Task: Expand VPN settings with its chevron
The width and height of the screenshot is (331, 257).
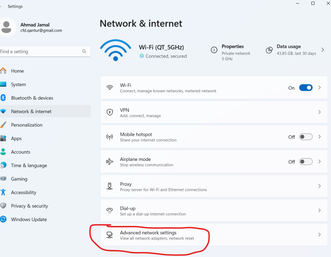Action: point(319,112)
